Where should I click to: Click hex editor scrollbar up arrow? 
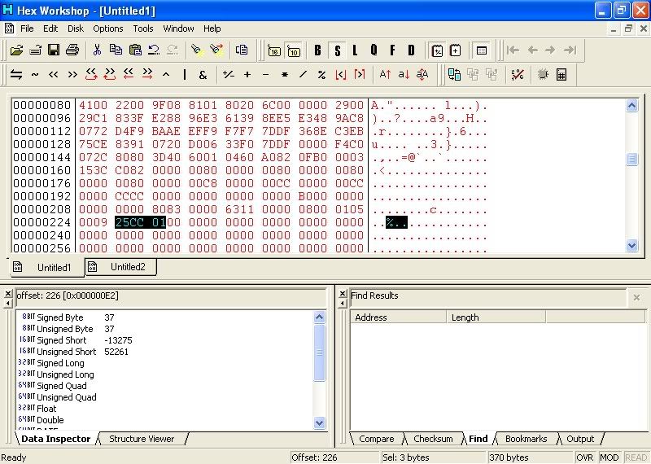point(632,106)
